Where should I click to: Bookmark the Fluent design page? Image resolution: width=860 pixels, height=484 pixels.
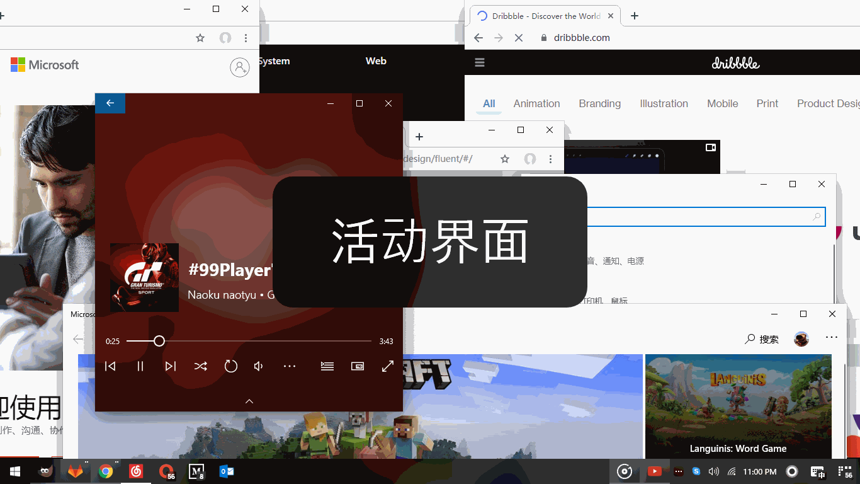(x=505, y=159)
